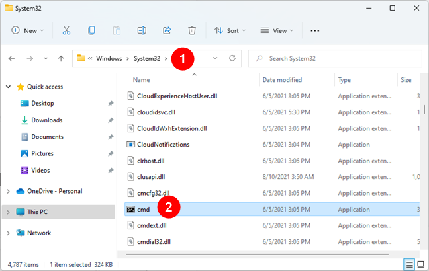Click System32 breadcrumb in address bar
This screenshot has width=429, height=271.
pyautogui.click(x=147, y=58)
